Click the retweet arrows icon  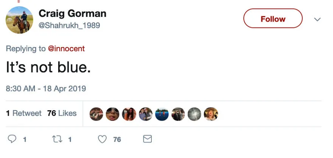57,139
